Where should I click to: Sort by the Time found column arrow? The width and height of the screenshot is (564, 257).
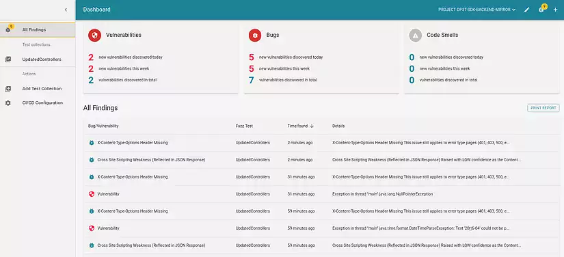(x=312, y=126)
